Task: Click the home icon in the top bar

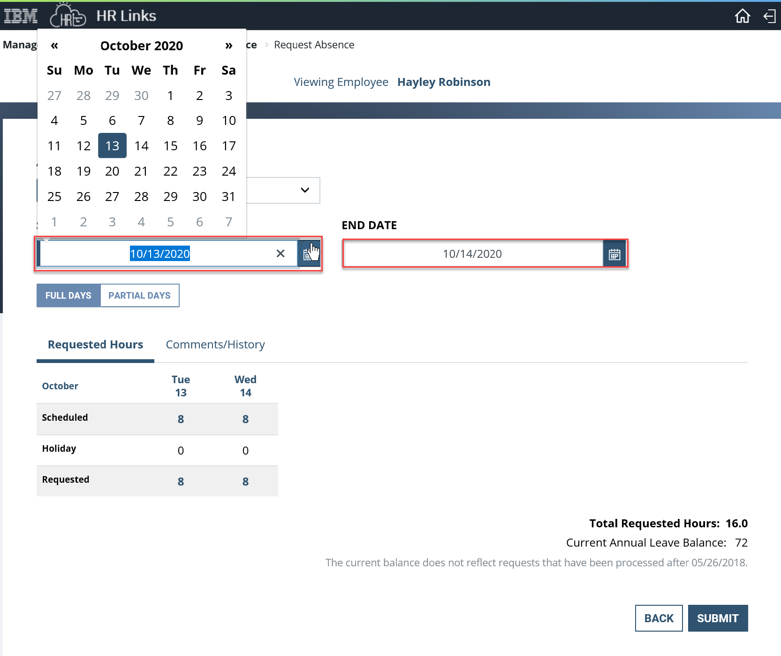Action: 743,15
